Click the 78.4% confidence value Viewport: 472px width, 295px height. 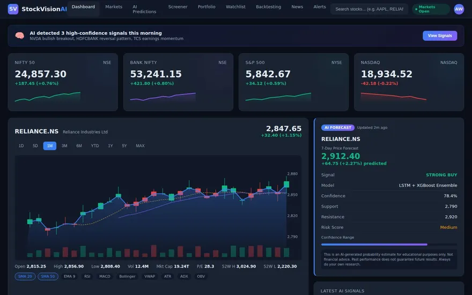tap(451, 196)
